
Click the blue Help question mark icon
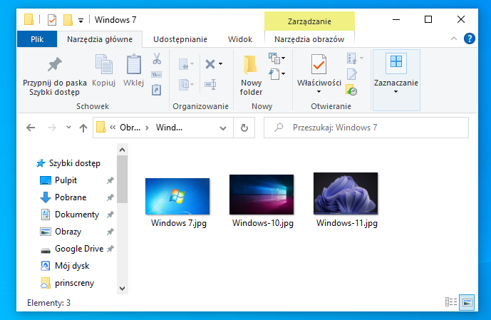[x=470, y=38]
